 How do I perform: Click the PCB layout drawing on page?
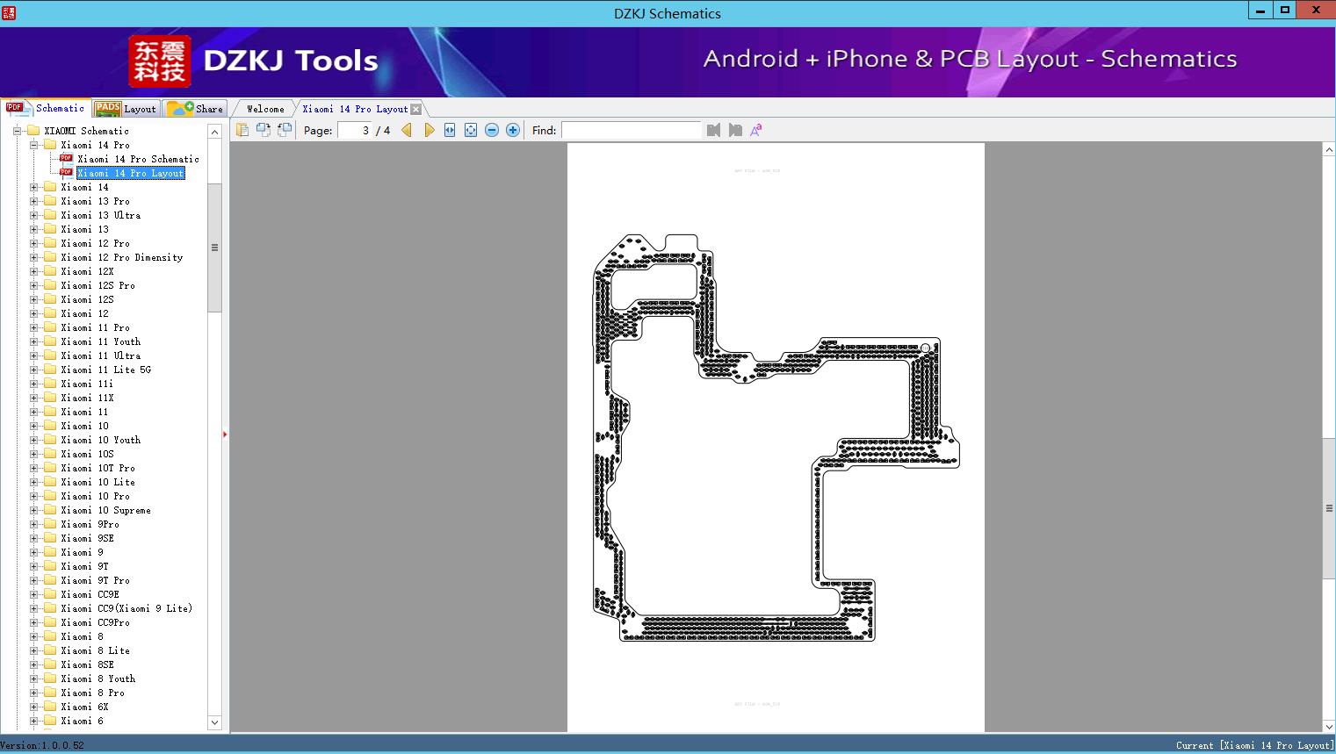point(776,437)
